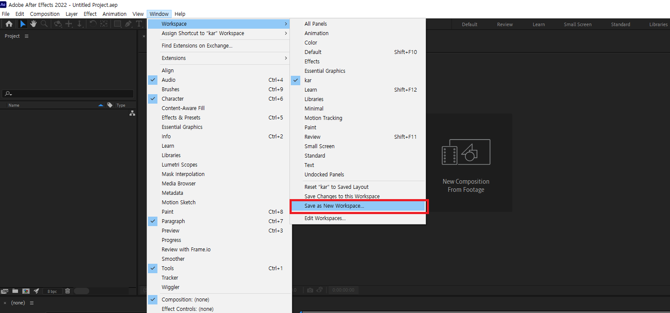Click the Project panel search field
The height and width of the screenshot is (313, 670).
point(68,94)
